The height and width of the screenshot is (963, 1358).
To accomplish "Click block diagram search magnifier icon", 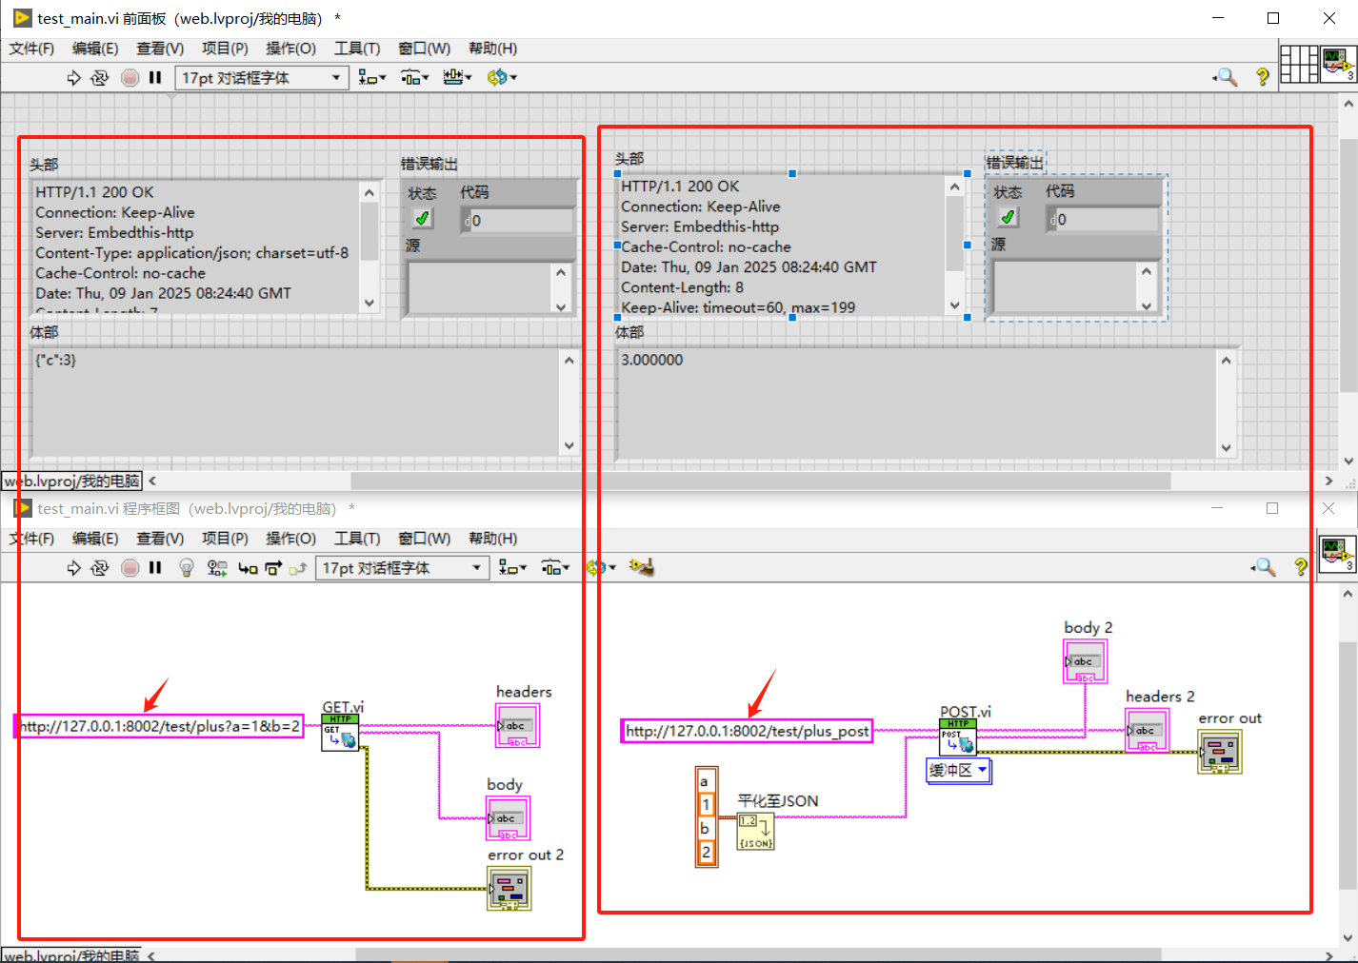I will click(x=1264, y=568).
